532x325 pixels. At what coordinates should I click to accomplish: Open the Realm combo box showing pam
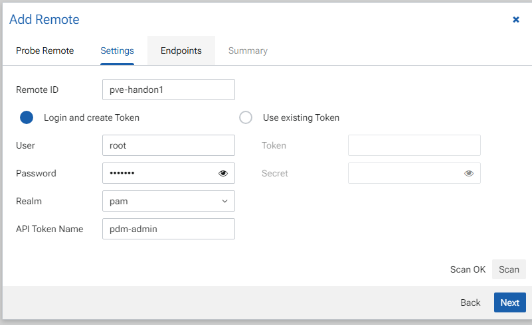[x=161, y=201]
